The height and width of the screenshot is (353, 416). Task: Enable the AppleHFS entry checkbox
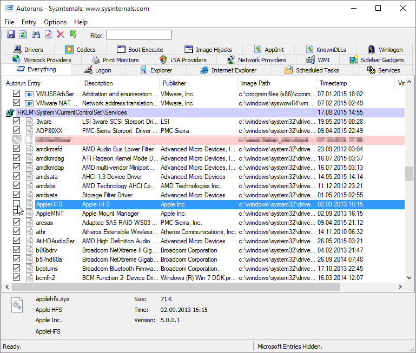[17, 204]
